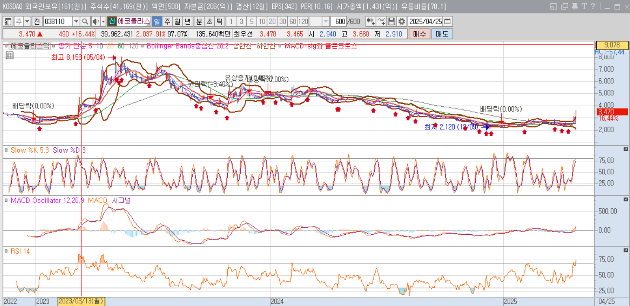
Task: Select minute 분 chart period
Action: pos(199,22)
